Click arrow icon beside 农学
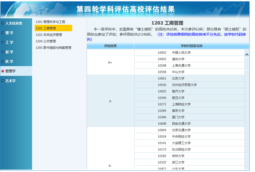Image resolution: width=255 pixels, height=172 pixels. point(3,52)
